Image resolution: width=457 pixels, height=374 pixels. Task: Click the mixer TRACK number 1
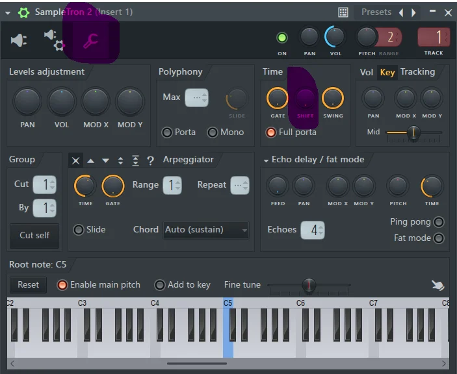click(433, 37)
